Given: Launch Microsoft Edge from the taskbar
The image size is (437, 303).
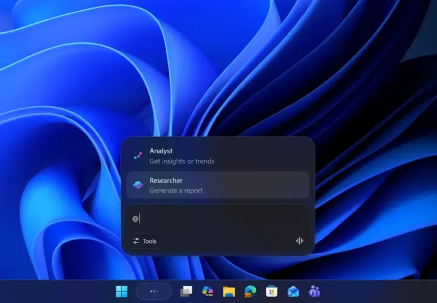Looking at the screenshot, I should coord(250,291).
